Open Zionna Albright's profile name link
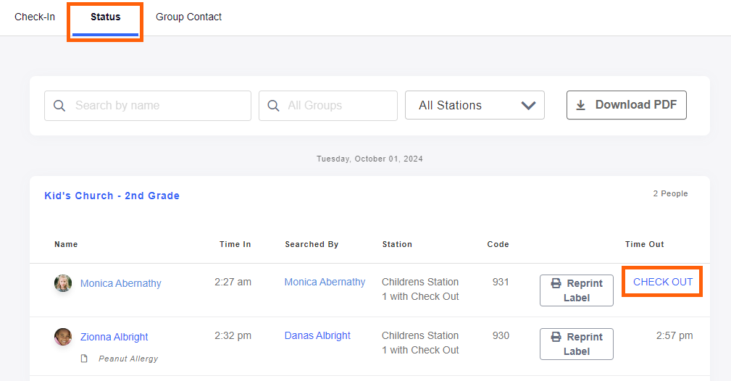 click(114, 337)
